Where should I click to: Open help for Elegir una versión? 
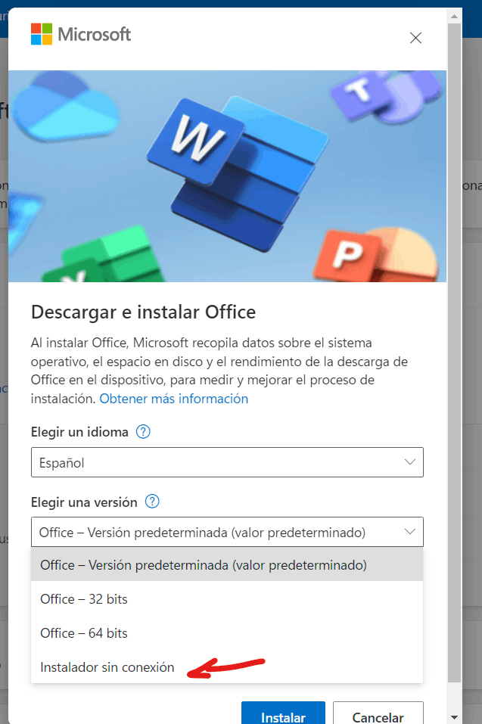(x=152, y=502)
